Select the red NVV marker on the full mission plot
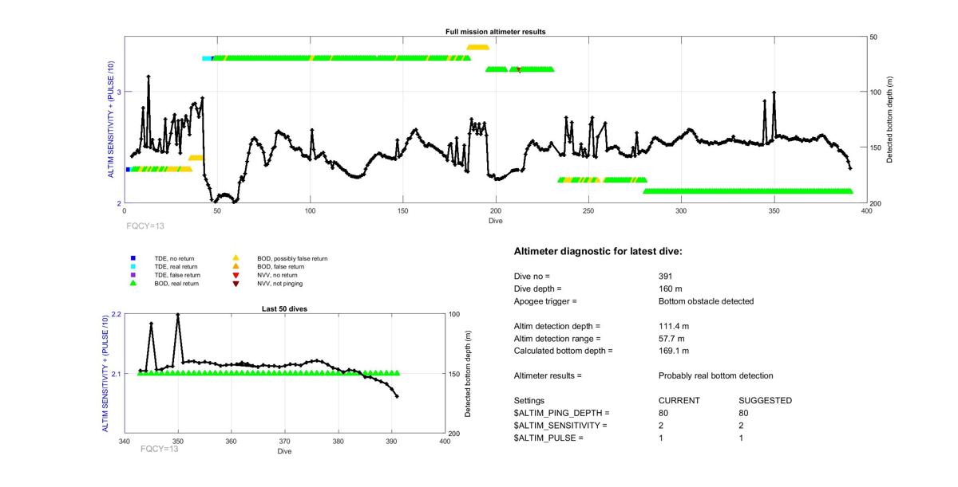 coord(519,70)
